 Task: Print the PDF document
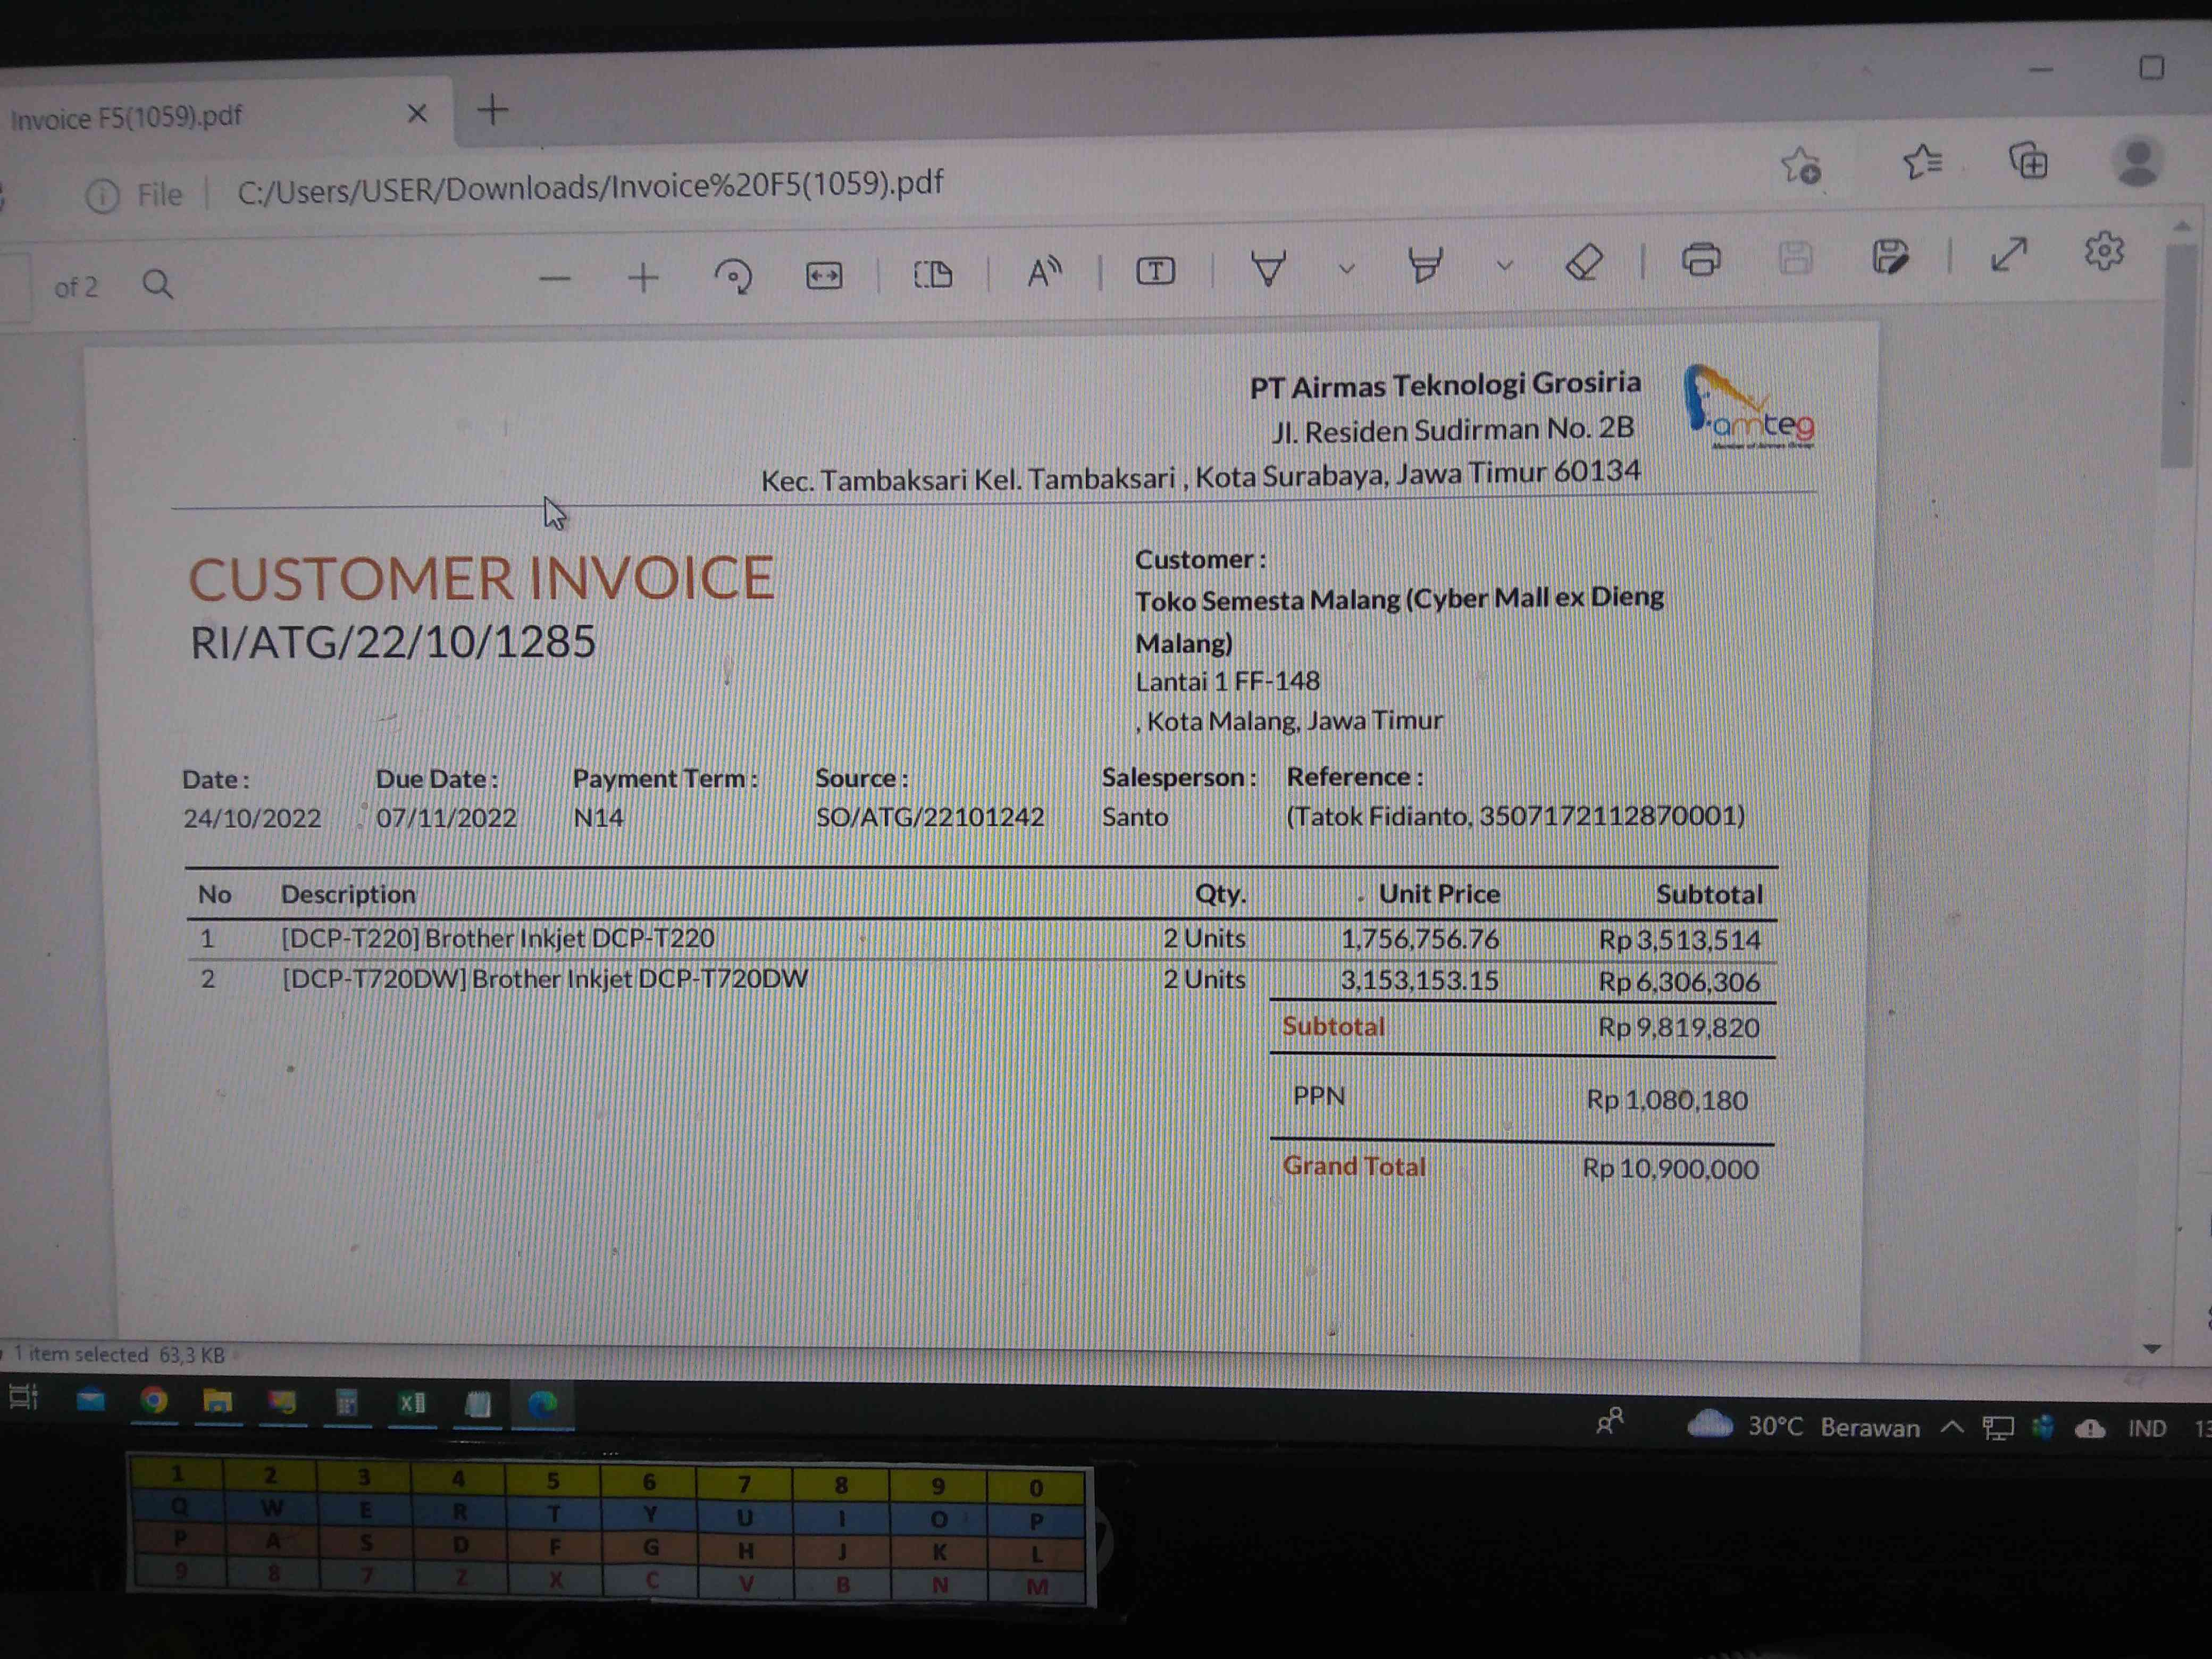[1701, 259]
